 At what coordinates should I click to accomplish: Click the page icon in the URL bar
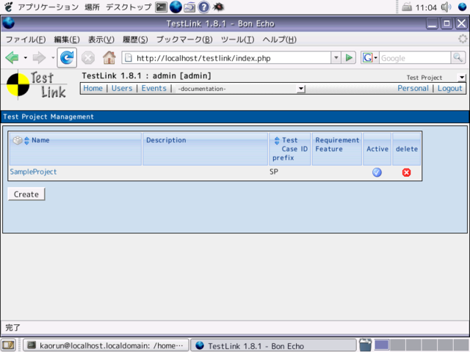(x=129, y=57)
